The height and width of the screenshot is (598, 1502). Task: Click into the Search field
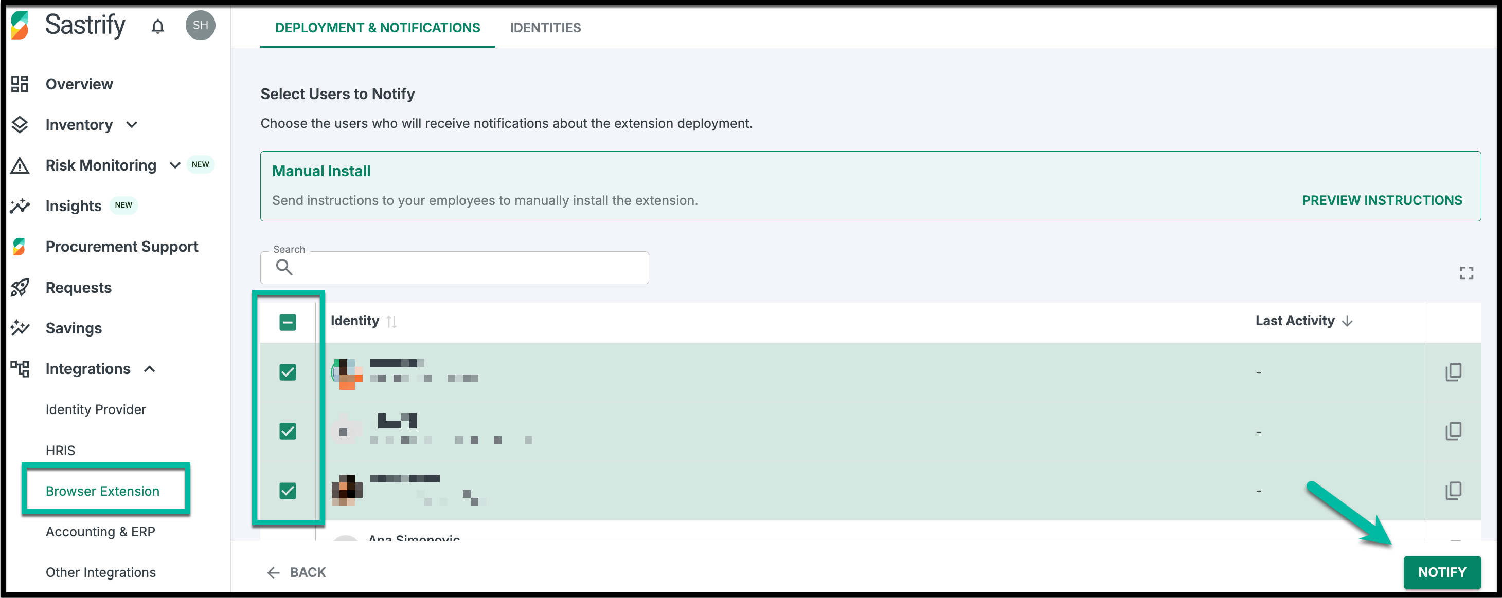pyautogui.click(x=467, y=268)
